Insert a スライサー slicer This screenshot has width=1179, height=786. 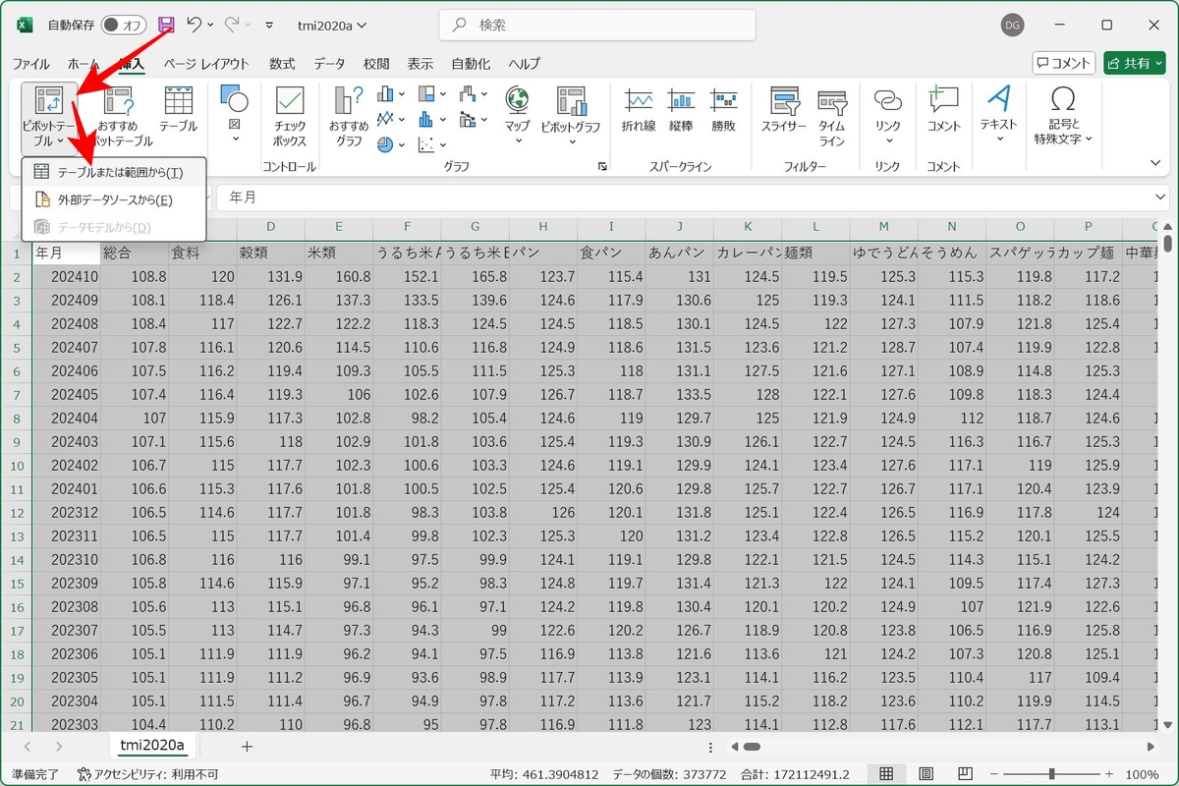[784, 110]
